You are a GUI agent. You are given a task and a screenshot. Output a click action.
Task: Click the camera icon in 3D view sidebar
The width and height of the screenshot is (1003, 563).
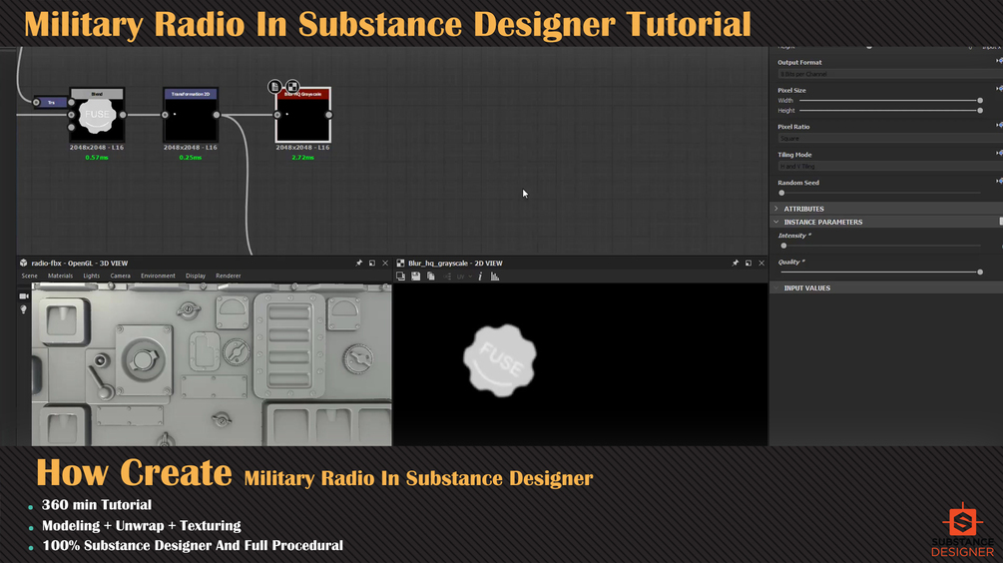click(24, 296)
